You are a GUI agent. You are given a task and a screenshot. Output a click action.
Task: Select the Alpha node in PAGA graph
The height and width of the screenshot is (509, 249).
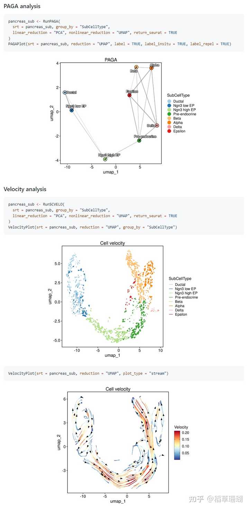[x=151, y=68]
